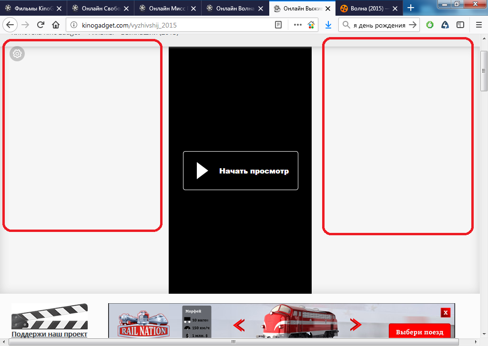Close the Rail Nation ad banner
This screenshot has height=346, width=488.
pyautogui.click(x=446, y=312)
